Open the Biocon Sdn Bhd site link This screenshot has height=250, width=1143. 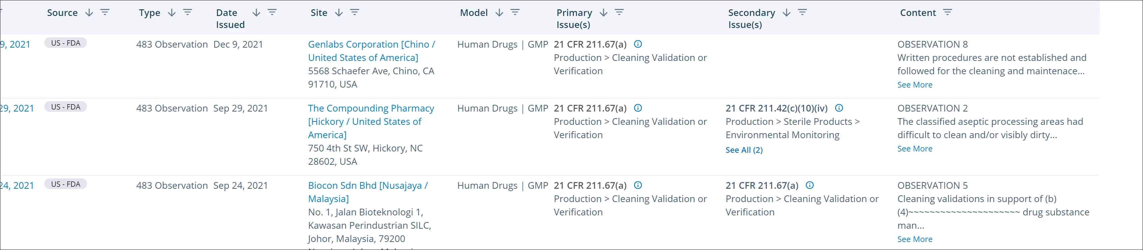coord(368,192)
